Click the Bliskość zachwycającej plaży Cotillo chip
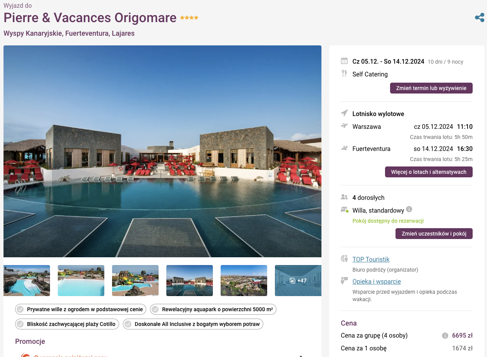This screenshot has width=487, height=357. tap(67, 324)
